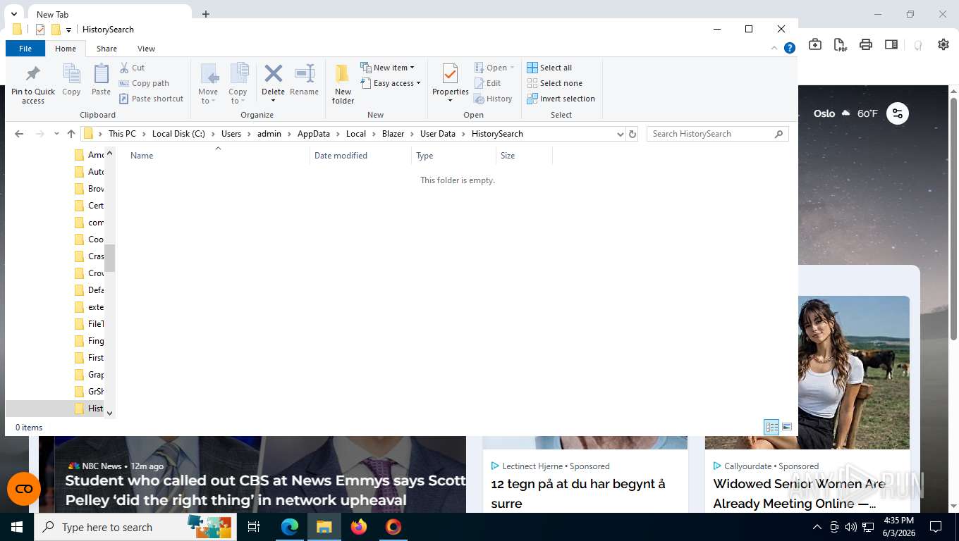Collapse the ribbon with chevron

click(x=775, y=49)
